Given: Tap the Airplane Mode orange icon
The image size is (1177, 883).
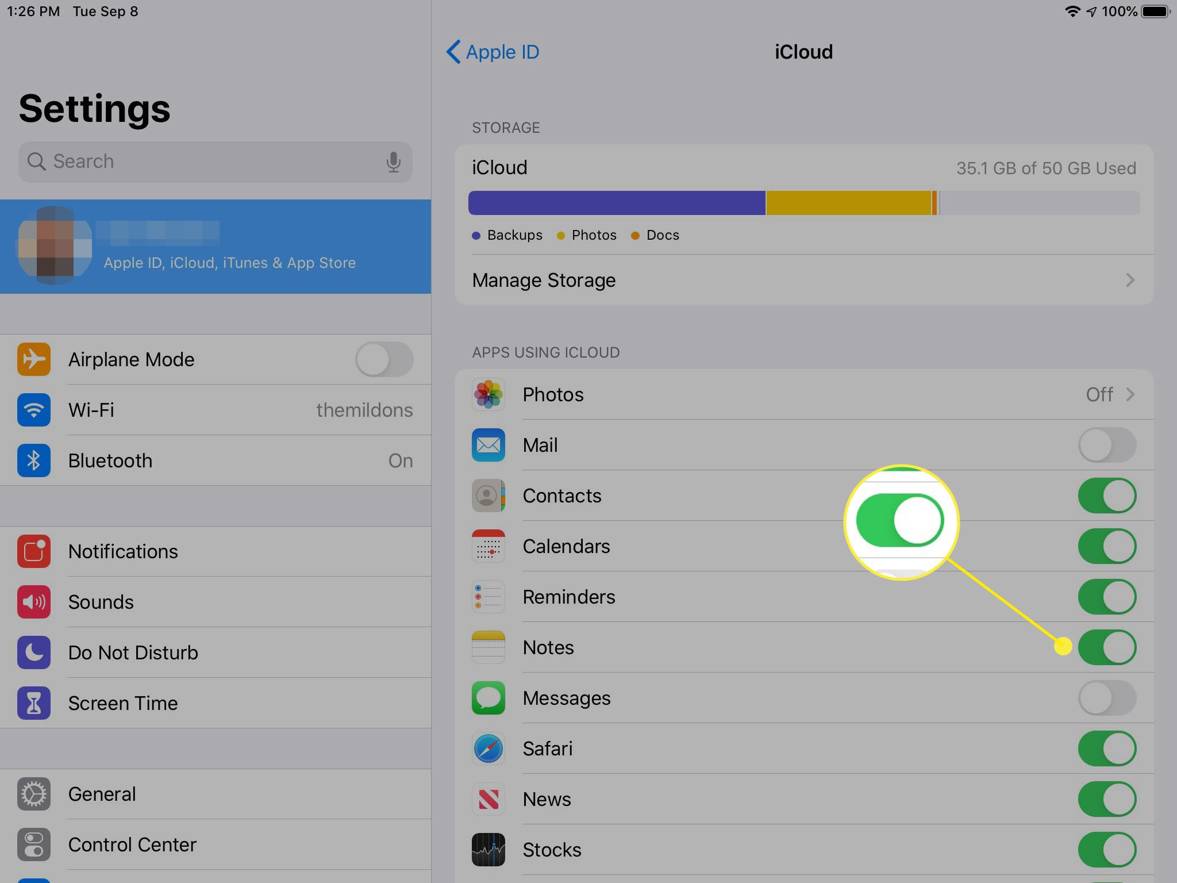Looking at the screenshot, I should [34, 359].
